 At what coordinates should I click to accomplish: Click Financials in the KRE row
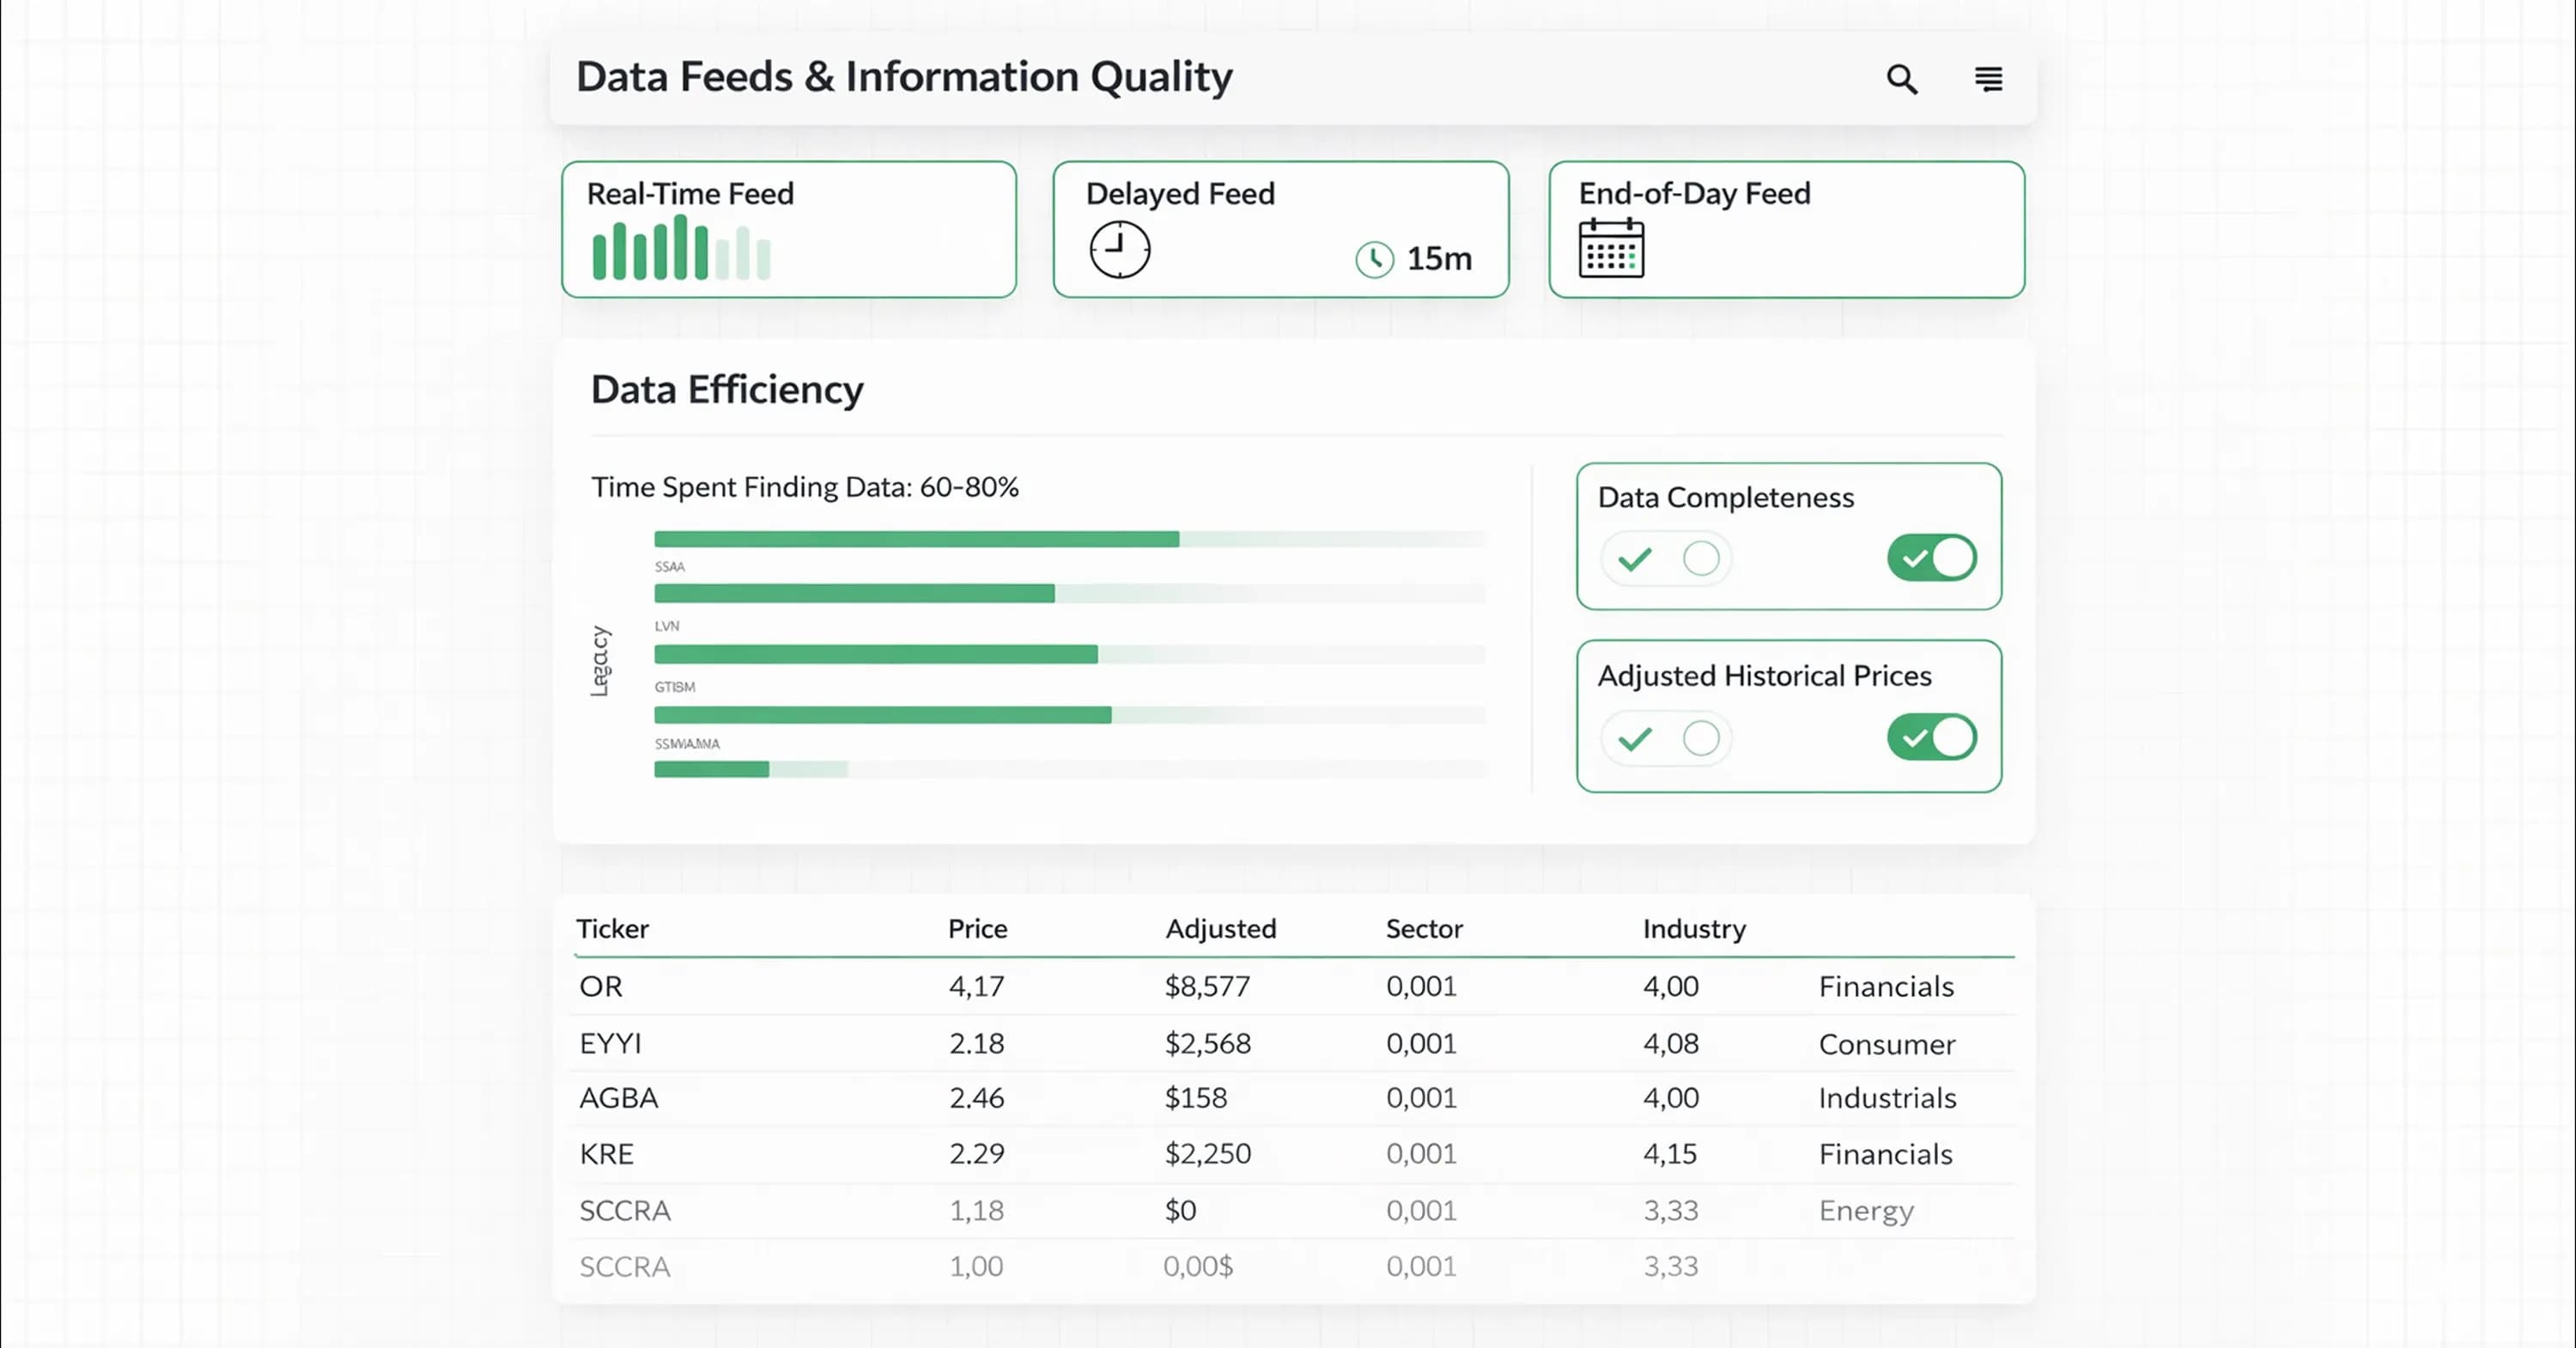click(x=1885, y=1155)
